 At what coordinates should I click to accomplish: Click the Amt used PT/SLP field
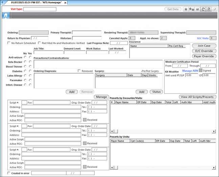pos(192,75)
